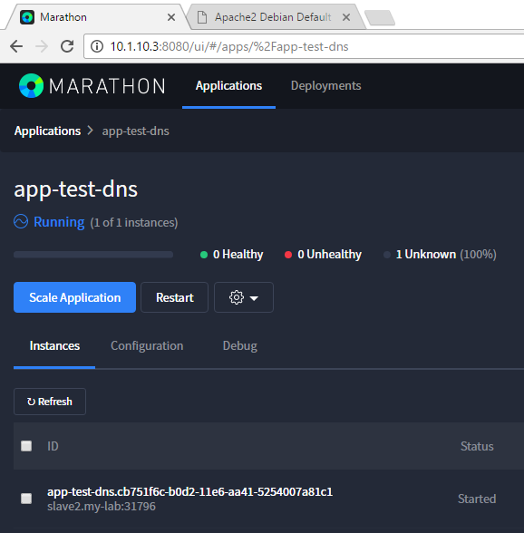Click the '0 Unhealthy' health label
This screenshot has width=524, height=533.
(x=329, y=254)
